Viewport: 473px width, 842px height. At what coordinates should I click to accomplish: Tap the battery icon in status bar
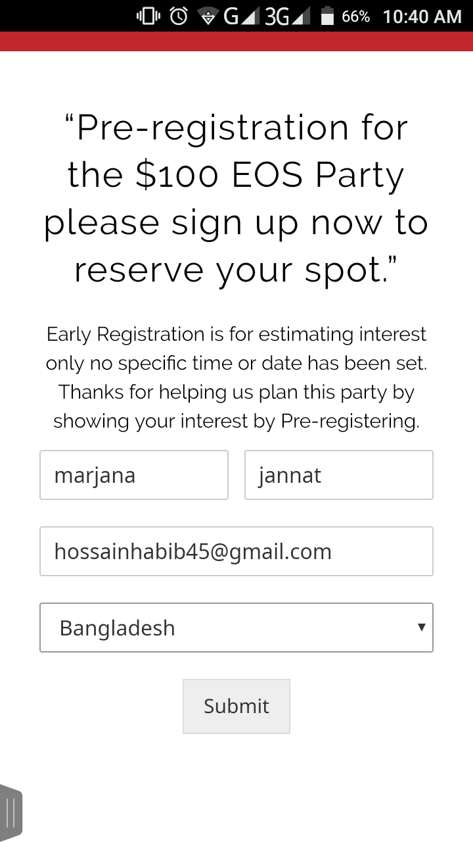click(x=327, y=16)
